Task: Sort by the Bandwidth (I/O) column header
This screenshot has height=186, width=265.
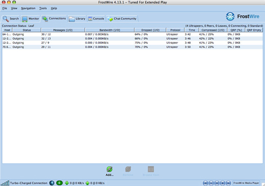Action: point(110,30)
